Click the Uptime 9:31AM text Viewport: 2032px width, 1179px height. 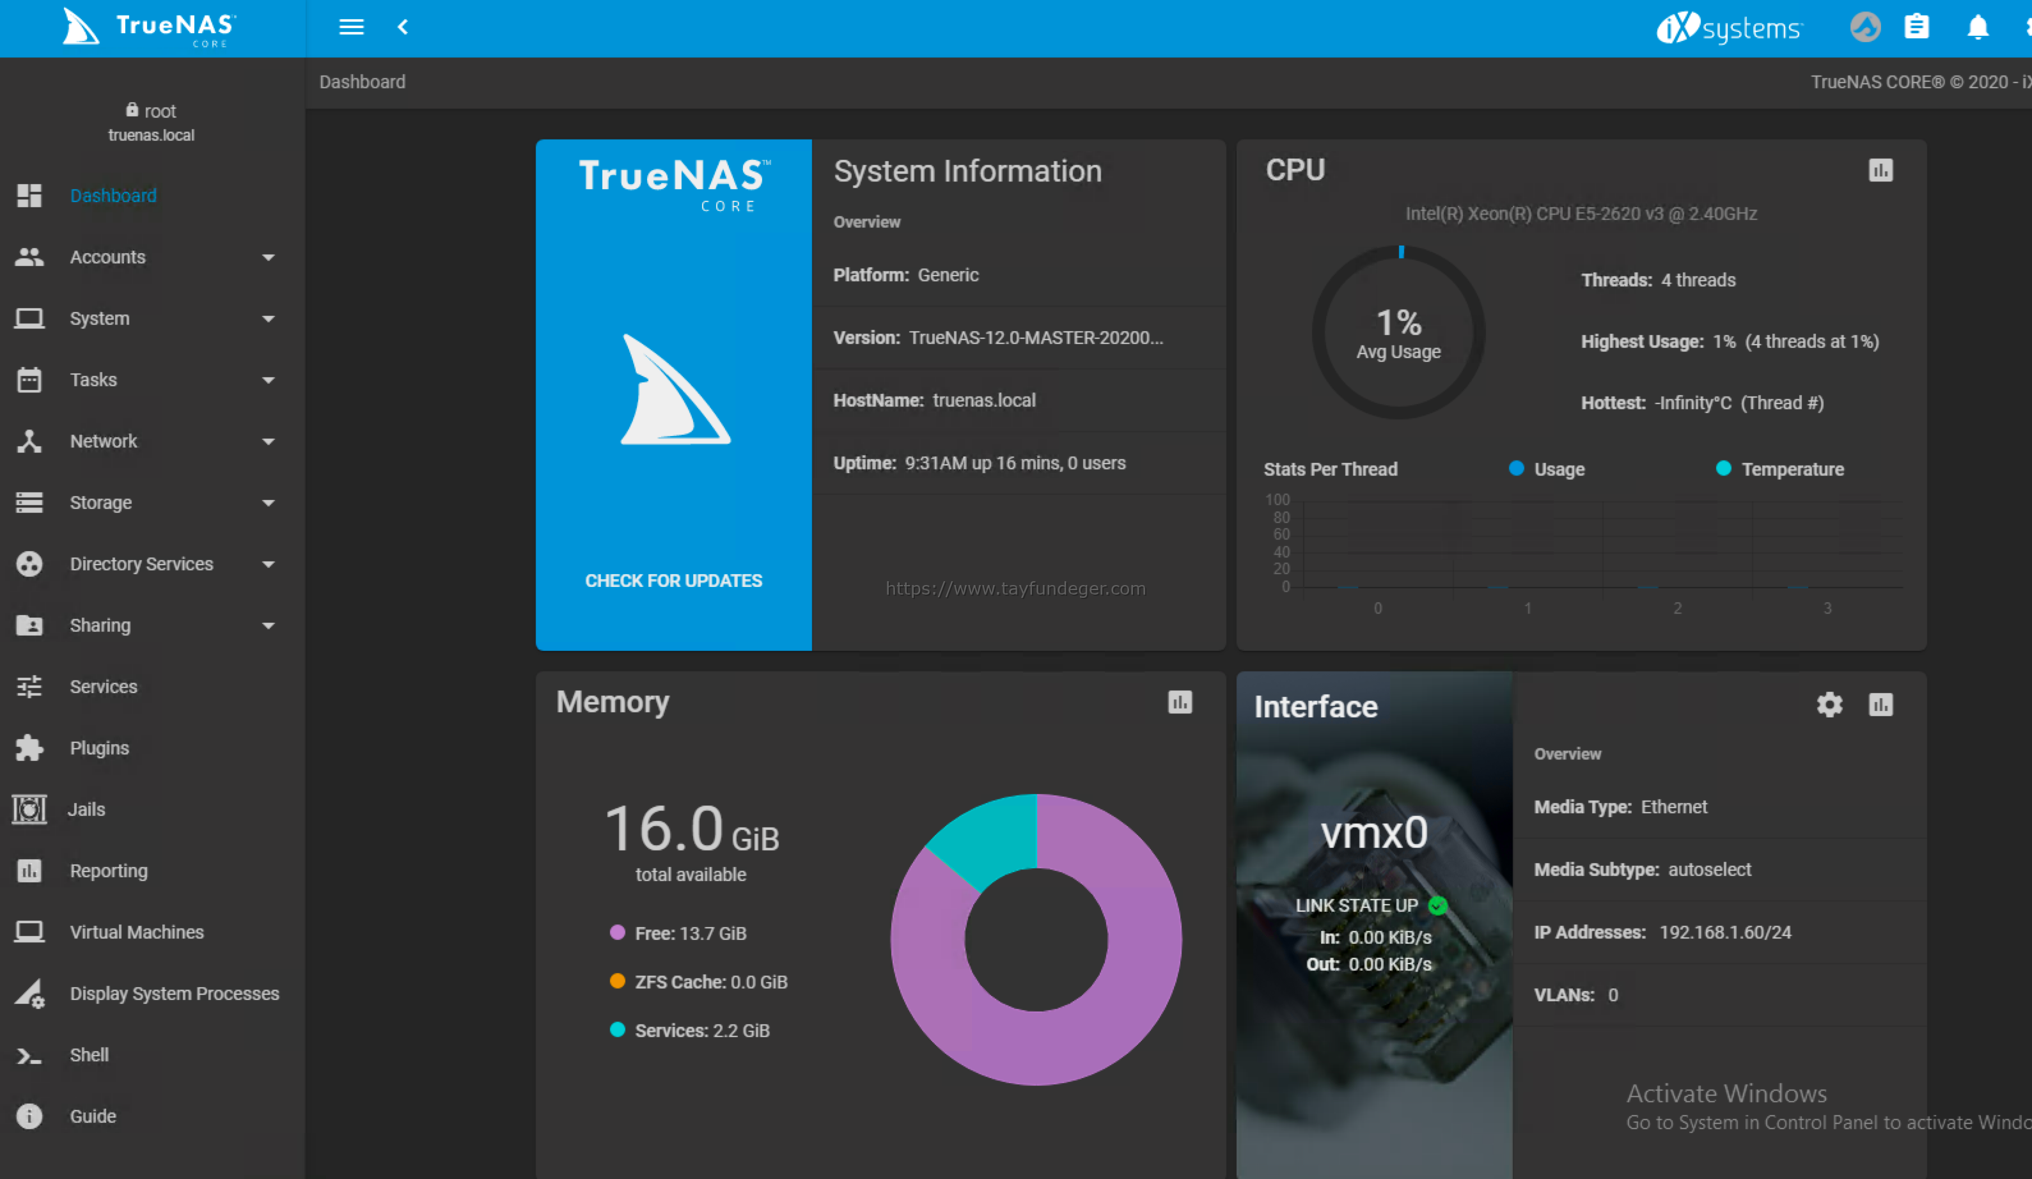click(980, 463)
